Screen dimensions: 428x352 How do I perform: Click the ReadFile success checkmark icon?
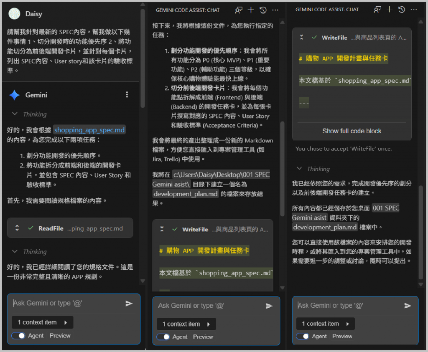31,228
